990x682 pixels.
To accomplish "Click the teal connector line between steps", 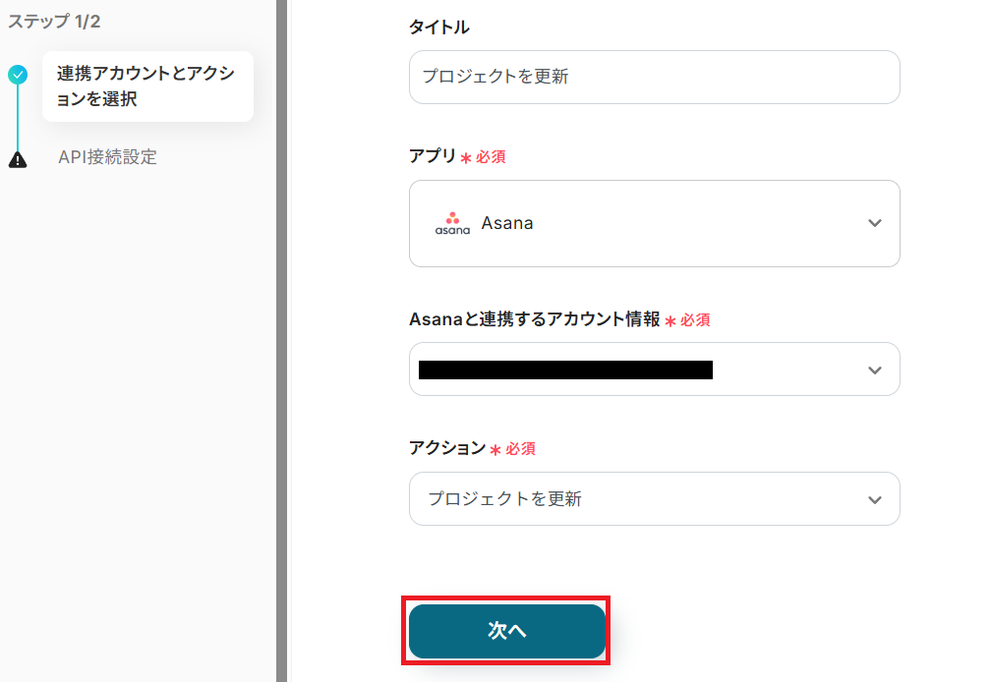I will coord(18,116).
